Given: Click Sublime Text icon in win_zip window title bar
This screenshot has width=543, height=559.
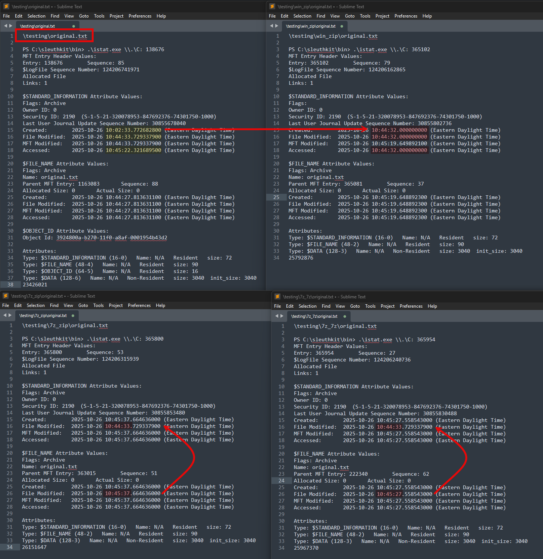Looking at the screenshot, I should click(272, 6).
